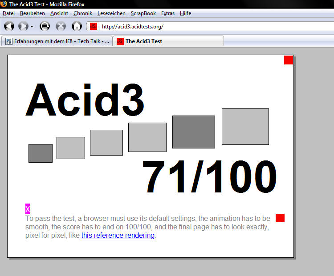Open the ScrapBook menu
The height and width of the screenshot is (276, 334).
pyautogui.click(x=143, y=13)
